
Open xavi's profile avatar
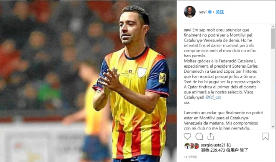click(x=190, y=12)
